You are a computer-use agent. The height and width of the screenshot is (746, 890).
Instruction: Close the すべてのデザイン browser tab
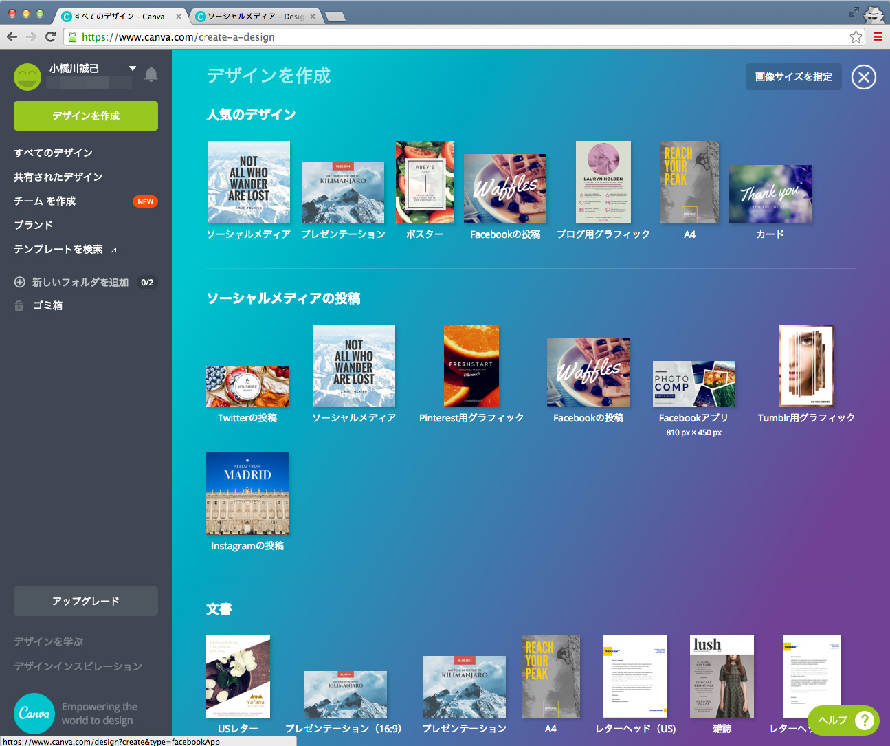(179, 17)
